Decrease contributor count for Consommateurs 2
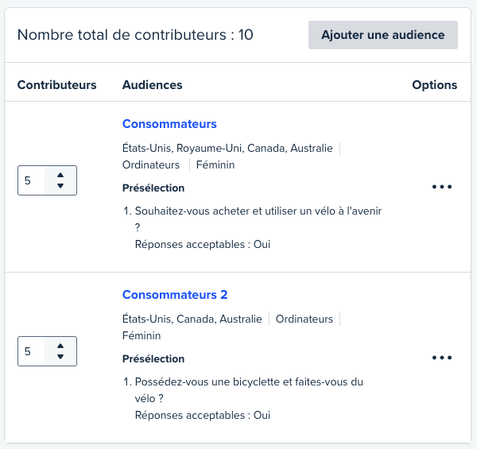The width and height of the screenshot is (477, 449). pos(60,357)
